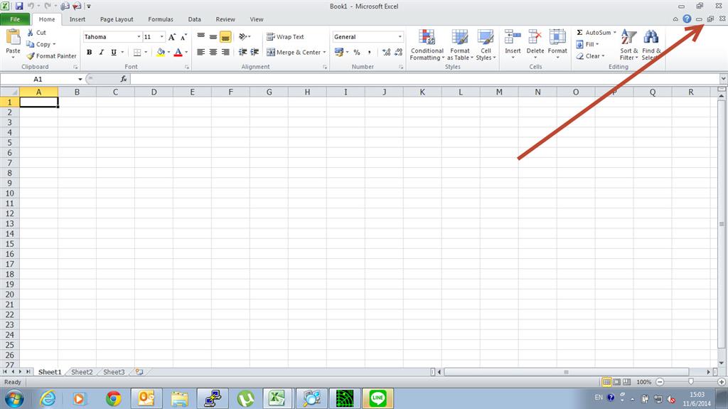Open Format as Table gallery
Image resolution: width=728 pixels, height=409 pixels.
coord(460,45)
